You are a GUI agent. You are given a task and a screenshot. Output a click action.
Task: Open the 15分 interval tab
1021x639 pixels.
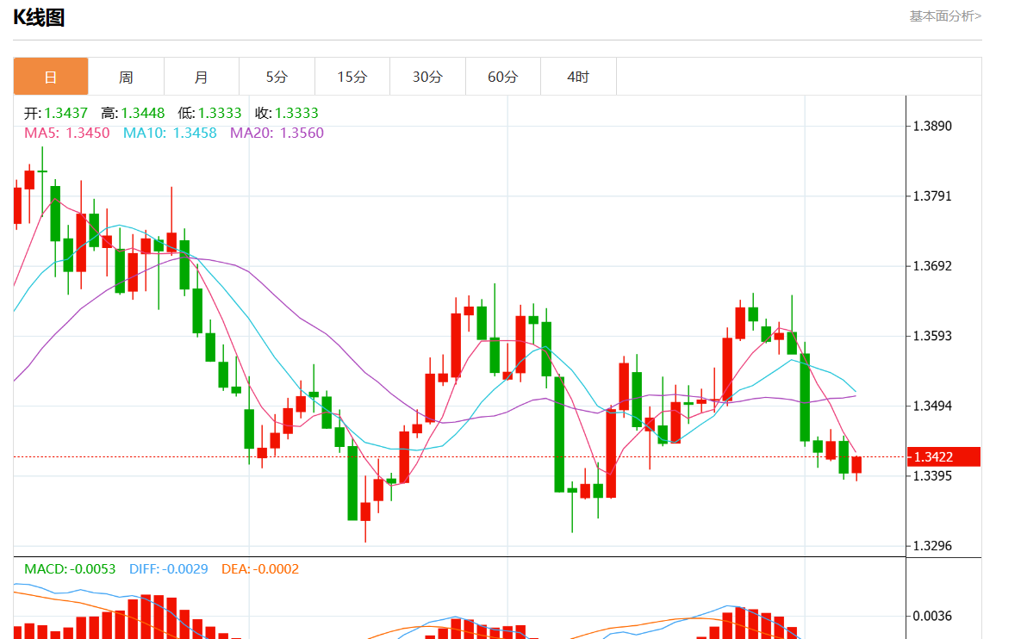[352, 77]
